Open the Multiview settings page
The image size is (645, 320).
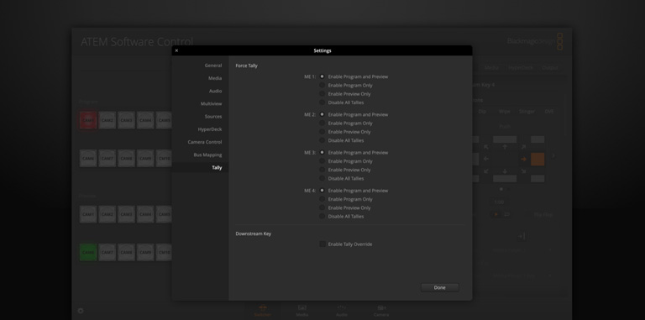coord(211,103)
